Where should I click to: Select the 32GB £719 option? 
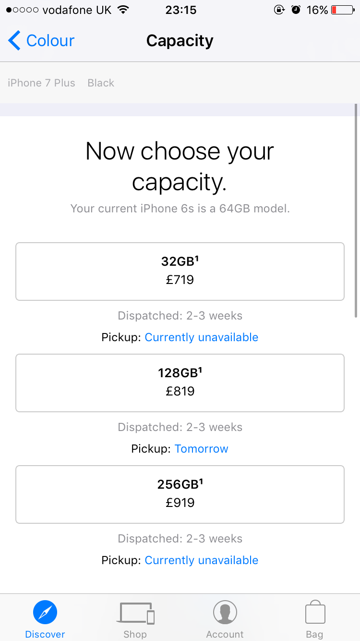point(180,271)
